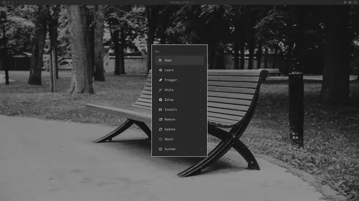This screenshot has height=201, width=359.
Task: Expand the Remove submenu chevron
Action: click(201, 119)
